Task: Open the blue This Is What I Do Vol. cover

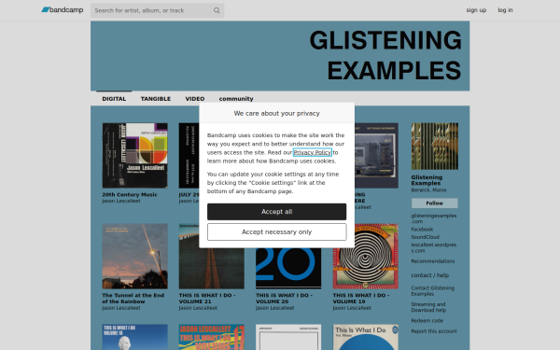Action: click(366, 337)
